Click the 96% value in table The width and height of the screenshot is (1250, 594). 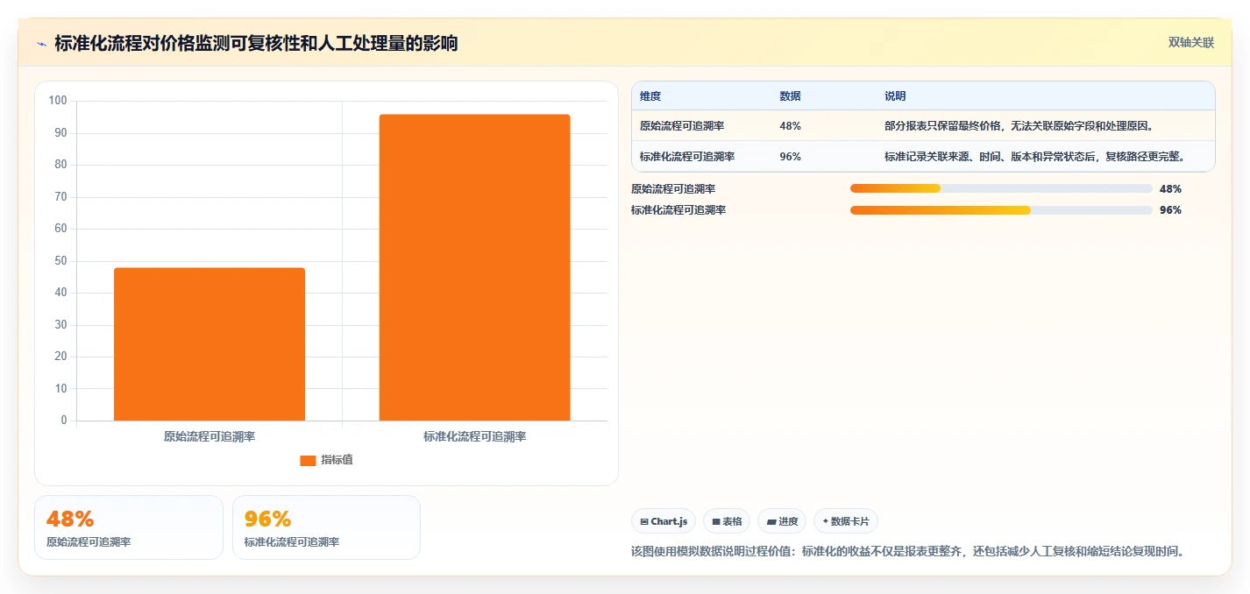pyautogui.click(x=790, y=157)
